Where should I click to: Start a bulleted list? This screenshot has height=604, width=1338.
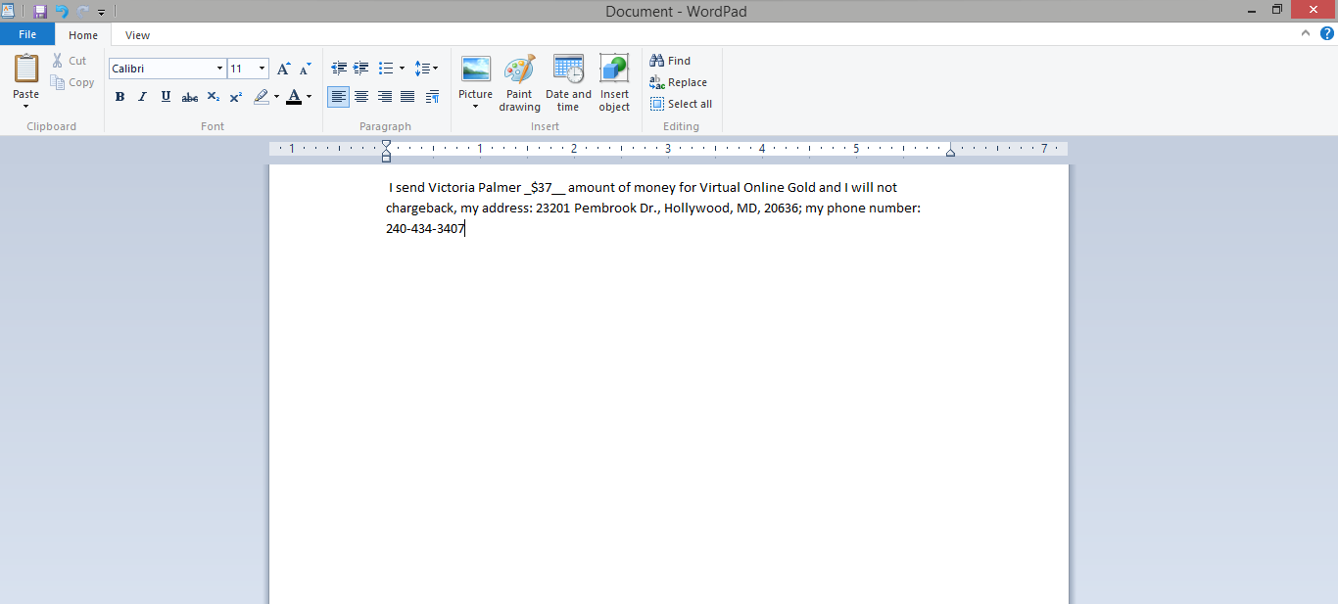(x=386, y=69)
